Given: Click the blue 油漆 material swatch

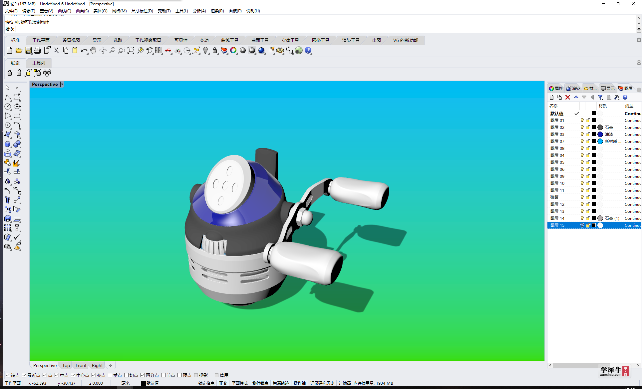Looking at the screenshot, I should point(600,134).
